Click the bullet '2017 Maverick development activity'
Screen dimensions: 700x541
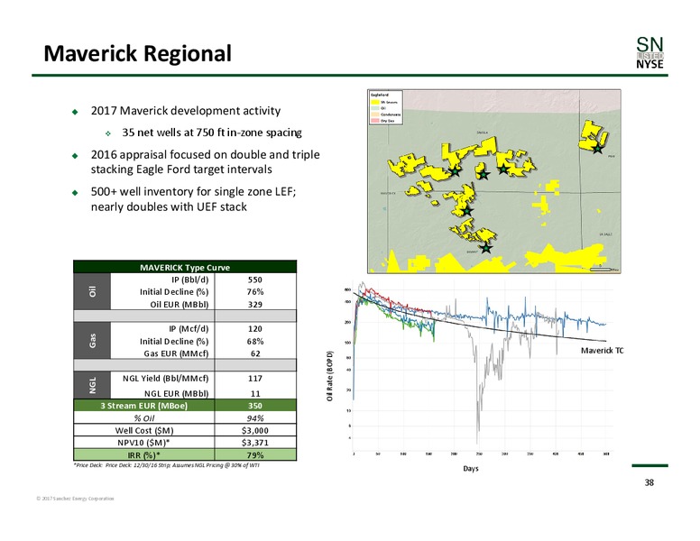click(x=186, y=111)
